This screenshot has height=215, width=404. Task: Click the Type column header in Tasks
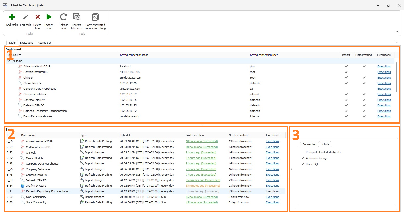coord(99,135)
